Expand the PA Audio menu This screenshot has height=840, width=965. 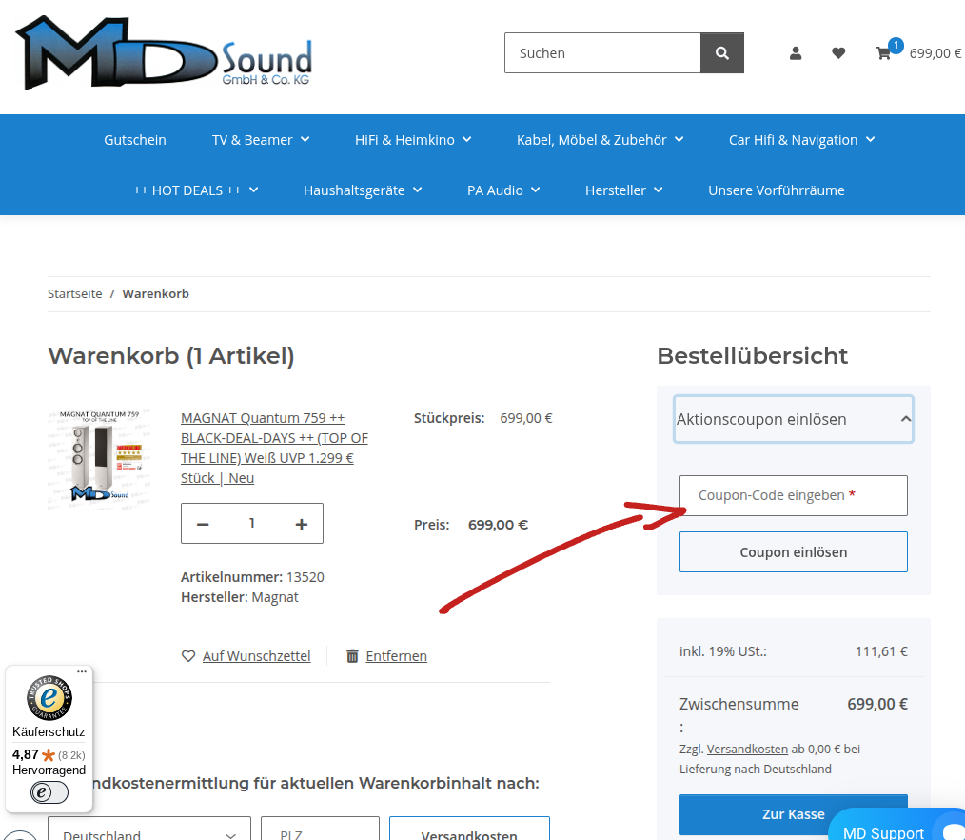(x=503, y=190)
